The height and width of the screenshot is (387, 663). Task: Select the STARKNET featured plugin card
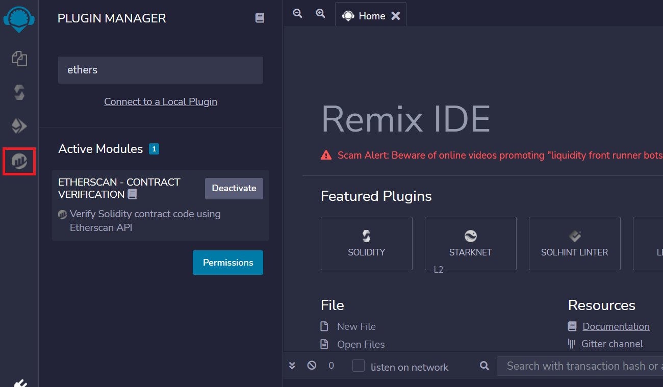471,243
